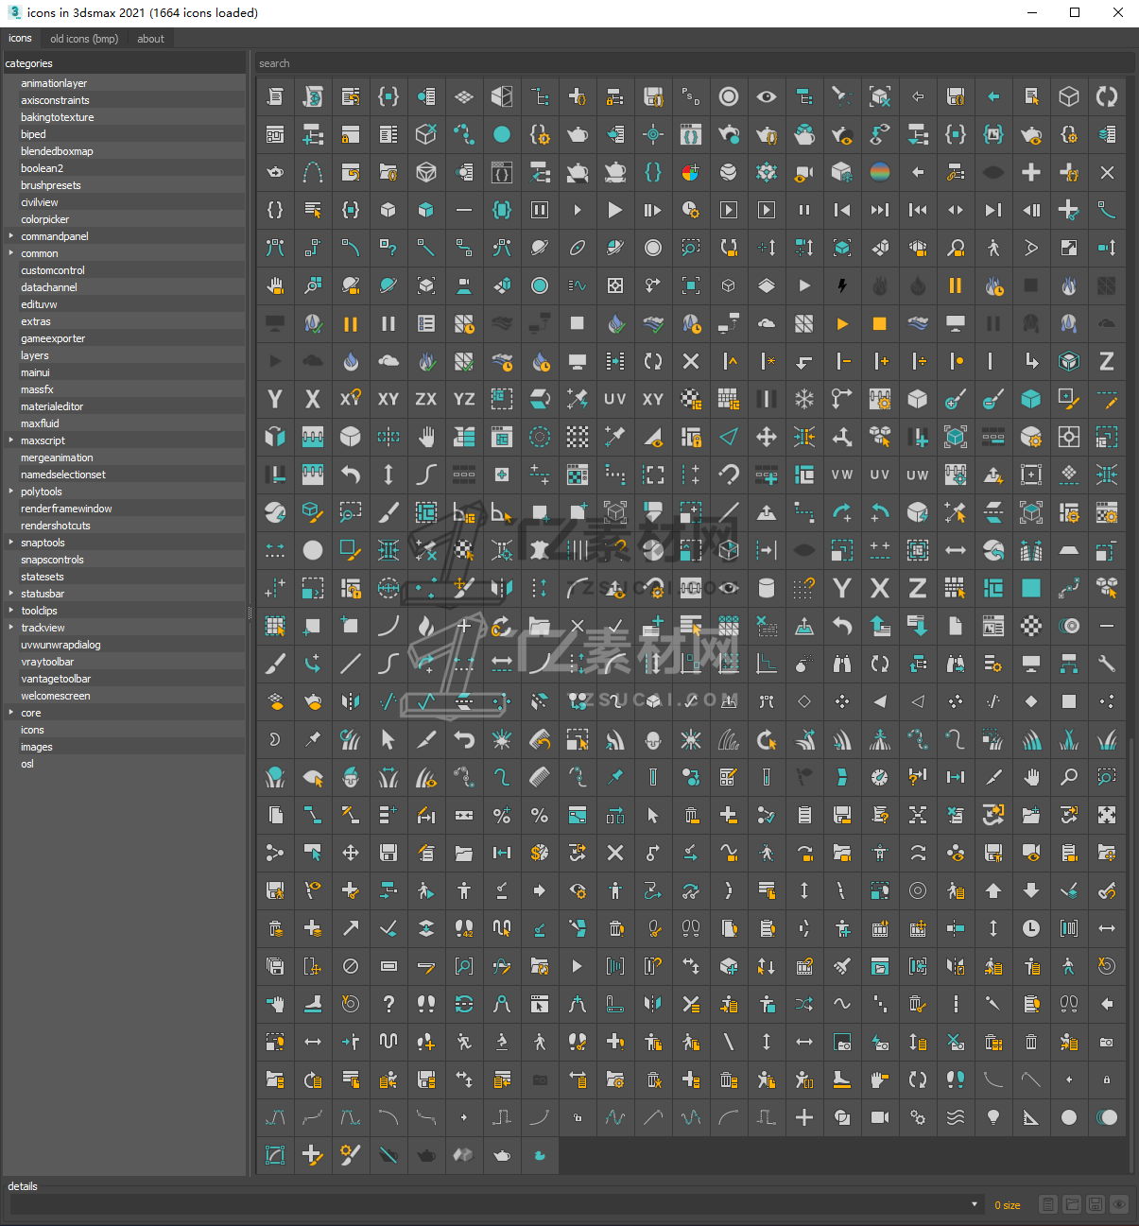
Task: Expand the statusbar category
Action: point(11,594)
